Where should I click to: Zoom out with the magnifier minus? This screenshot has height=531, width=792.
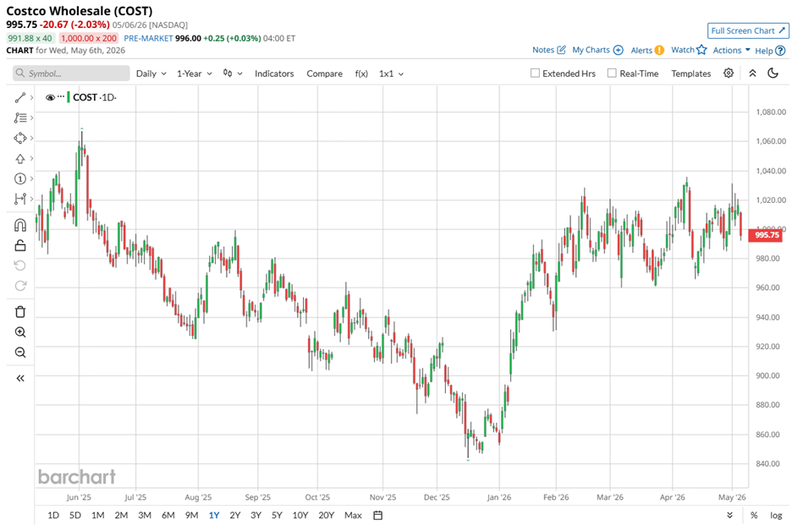(19, 353)
